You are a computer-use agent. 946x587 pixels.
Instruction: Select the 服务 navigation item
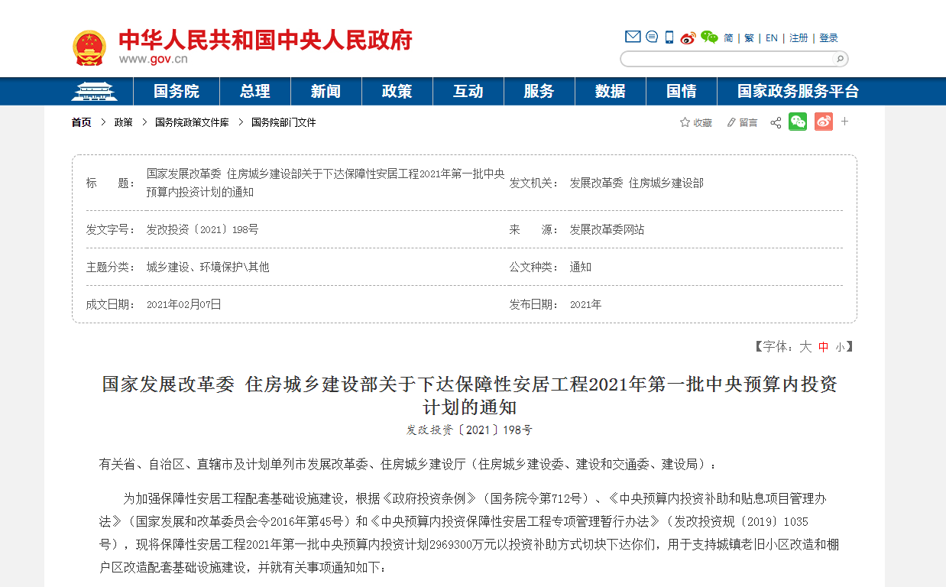539,92
